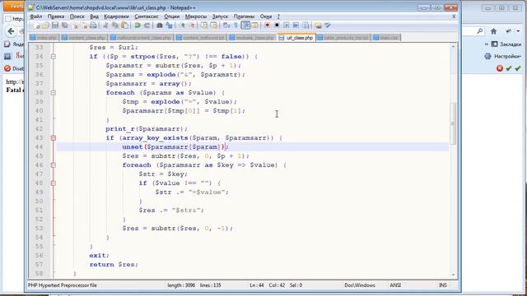Open the Поиск menu
This screenshot has height=296, width=527.
(x=77, y=16)
